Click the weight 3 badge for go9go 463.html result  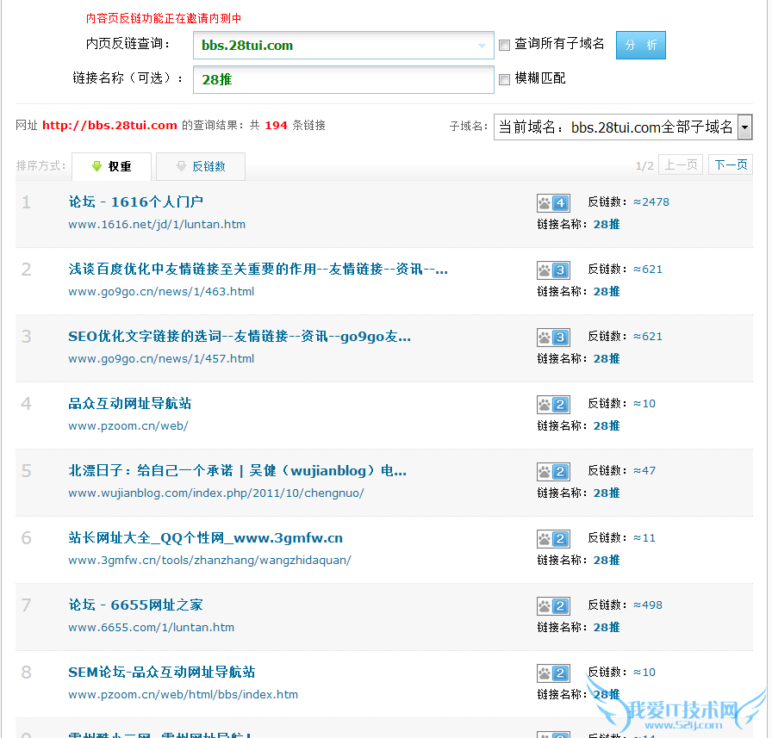tap(553, 270)
